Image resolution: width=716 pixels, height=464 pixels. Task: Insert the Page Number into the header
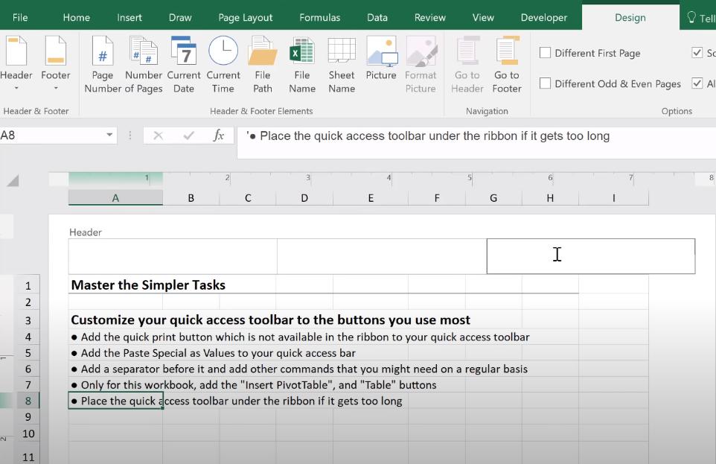(102, 65)
